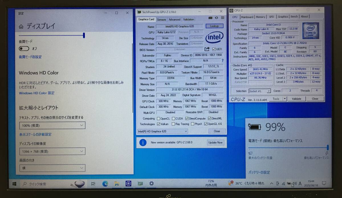The height and width of the screenshot is (198, 342).
Task: Click the Lookup button in GPU-Z
Action: pos(214,26)
